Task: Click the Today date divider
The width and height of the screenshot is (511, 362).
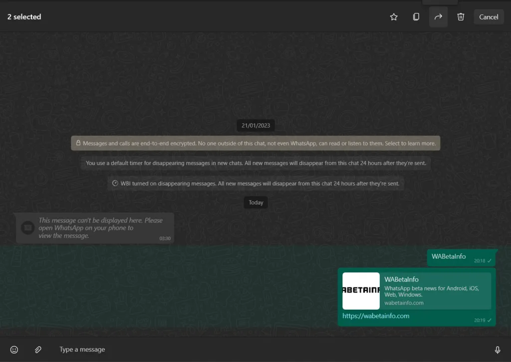Action: click(x=255, y=202)
